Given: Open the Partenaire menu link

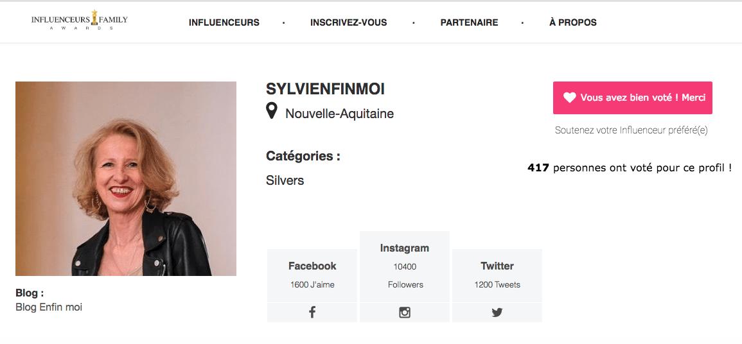Looking at the screenshot, I should [469, 22].
